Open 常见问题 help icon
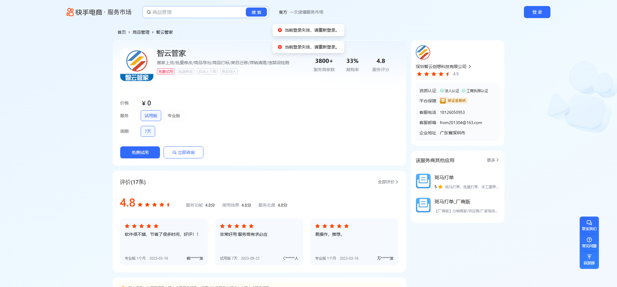 pyautogui.click(x=589, y=240)
